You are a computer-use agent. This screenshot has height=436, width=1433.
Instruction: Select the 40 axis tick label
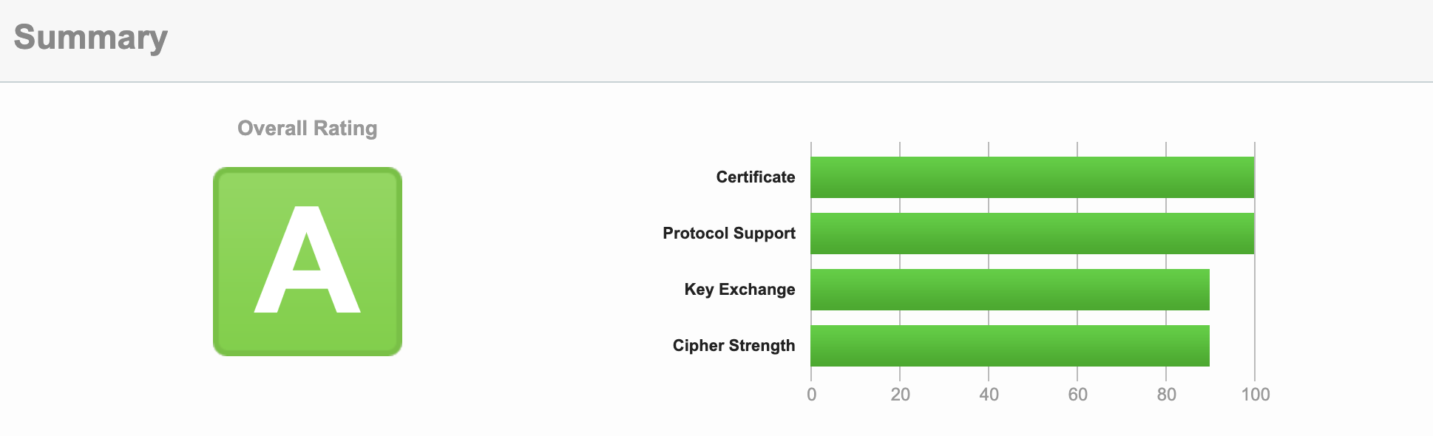click(x=989, y=395)
